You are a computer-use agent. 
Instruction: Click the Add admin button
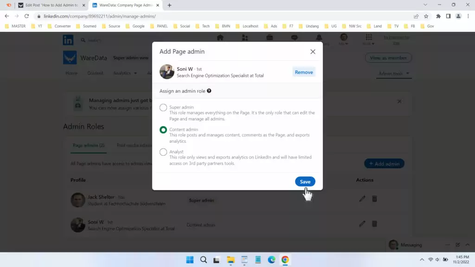pos(384,164)
